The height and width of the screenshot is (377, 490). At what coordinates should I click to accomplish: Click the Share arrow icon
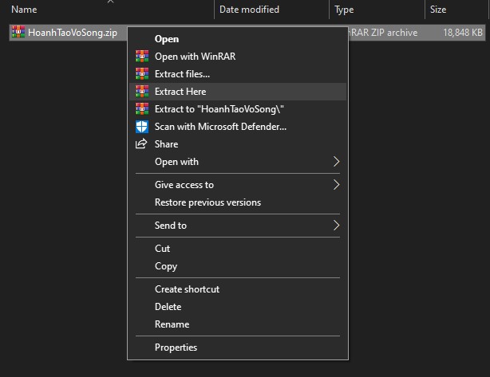tap(142, 144)
